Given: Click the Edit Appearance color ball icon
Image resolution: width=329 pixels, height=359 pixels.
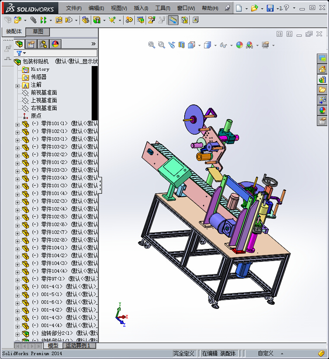Looking at the screenshot, I should click(240, 44).
